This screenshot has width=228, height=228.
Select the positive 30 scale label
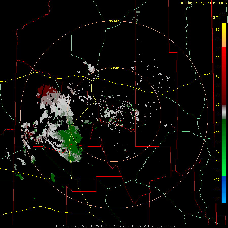[x=218, y=86]
